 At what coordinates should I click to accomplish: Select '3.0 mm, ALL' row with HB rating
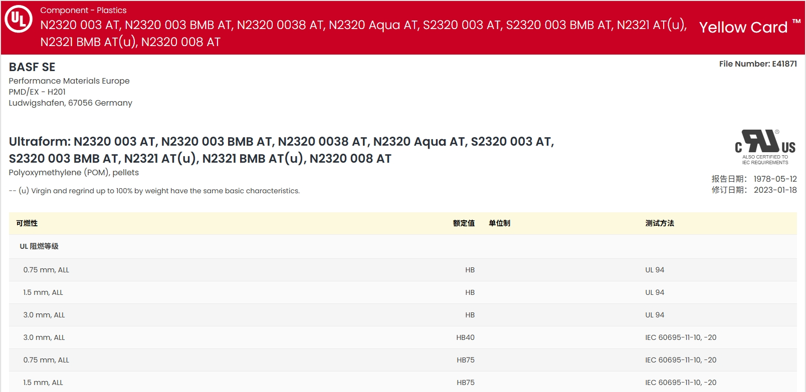coord(402,315)
